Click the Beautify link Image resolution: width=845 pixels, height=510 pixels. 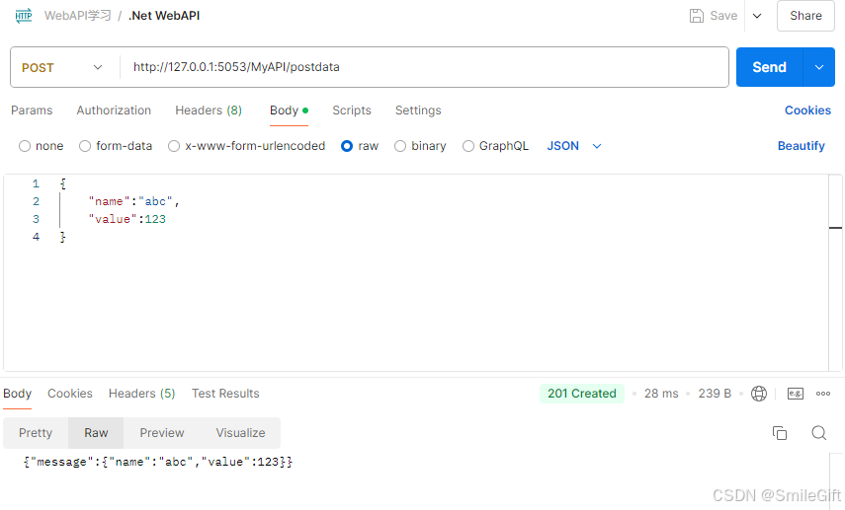click(x=801, y=146)
